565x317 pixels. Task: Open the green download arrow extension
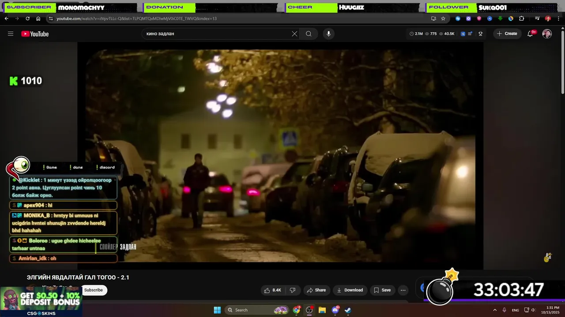click(500, 18)
